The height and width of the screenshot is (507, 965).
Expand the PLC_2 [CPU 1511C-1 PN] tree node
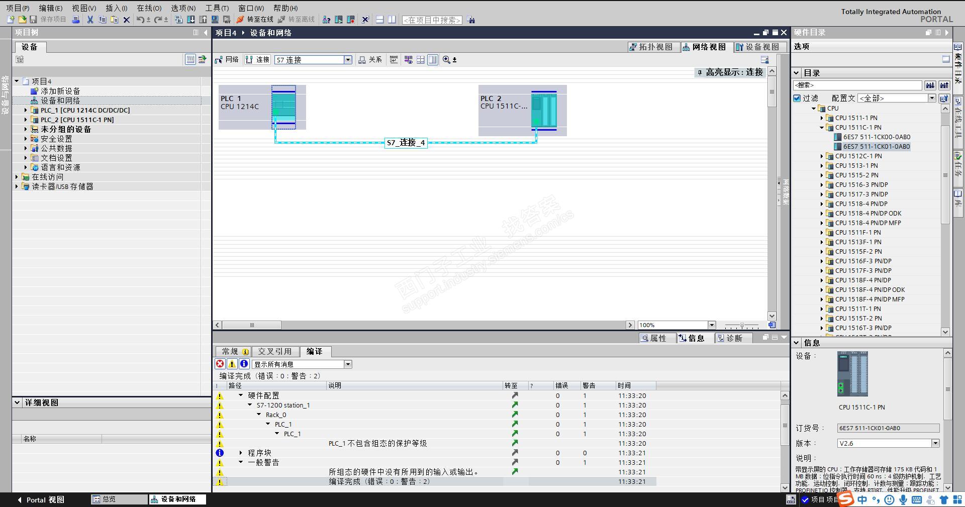pyautogui.click(x=26, y=120)
